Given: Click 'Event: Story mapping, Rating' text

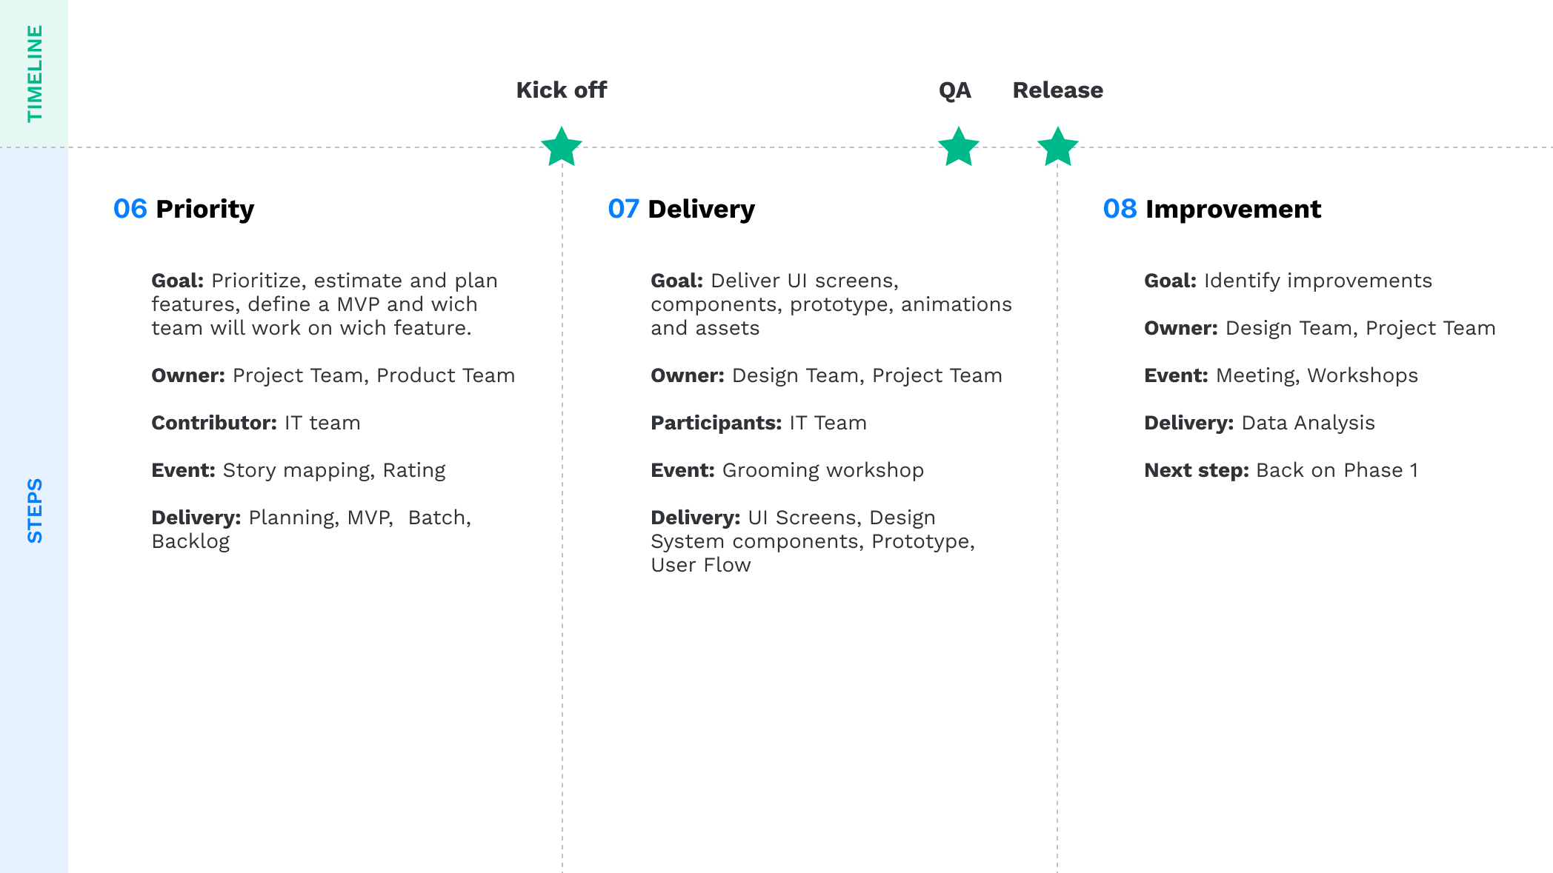Looking at the screenshot, I should (298, 470).
